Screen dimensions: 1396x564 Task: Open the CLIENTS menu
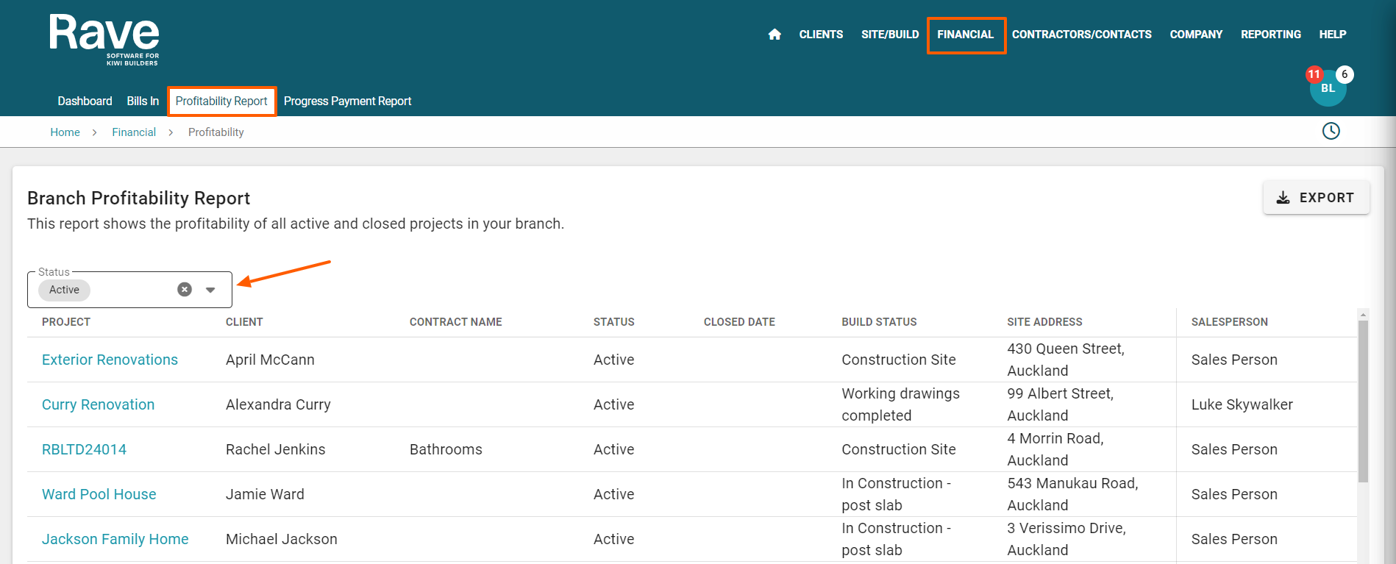821,35
